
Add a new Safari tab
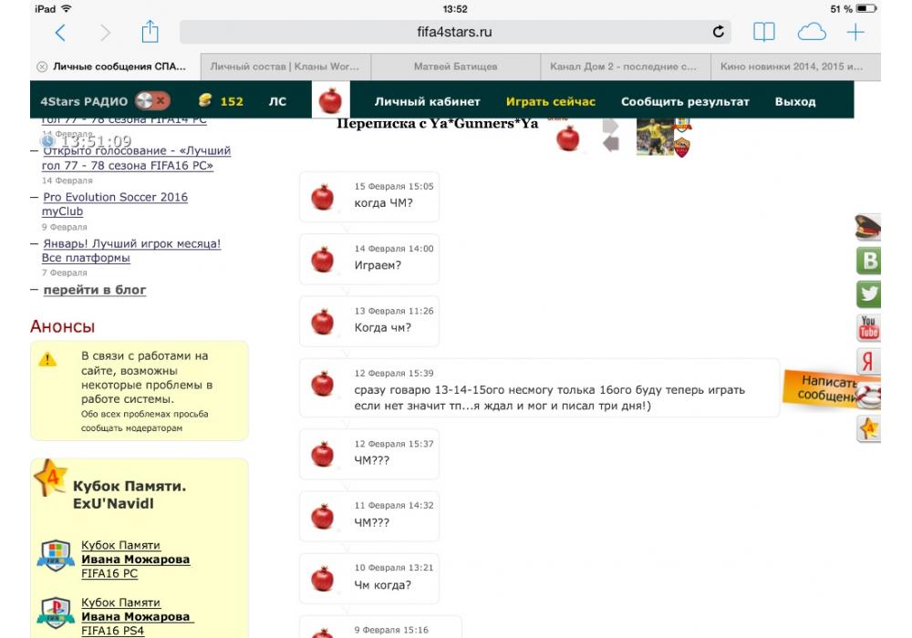[x=855, y=32]
